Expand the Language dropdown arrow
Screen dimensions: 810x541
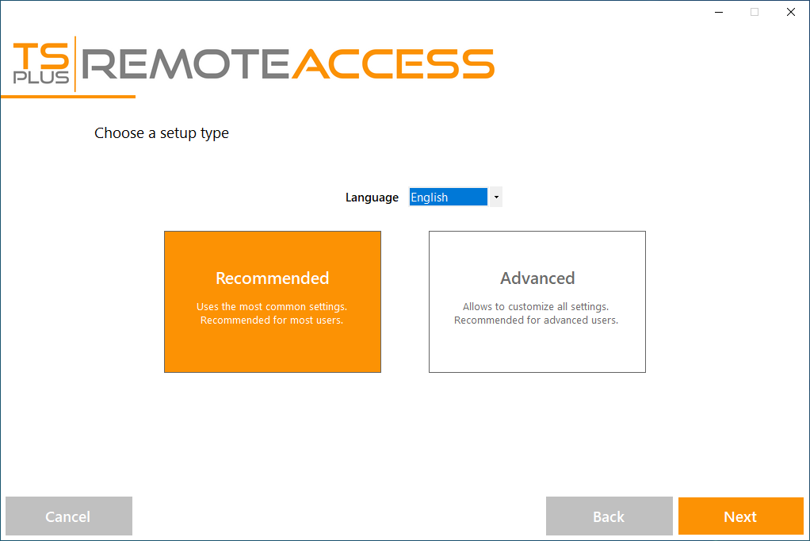pyautogui.click(x=495, y=197)
